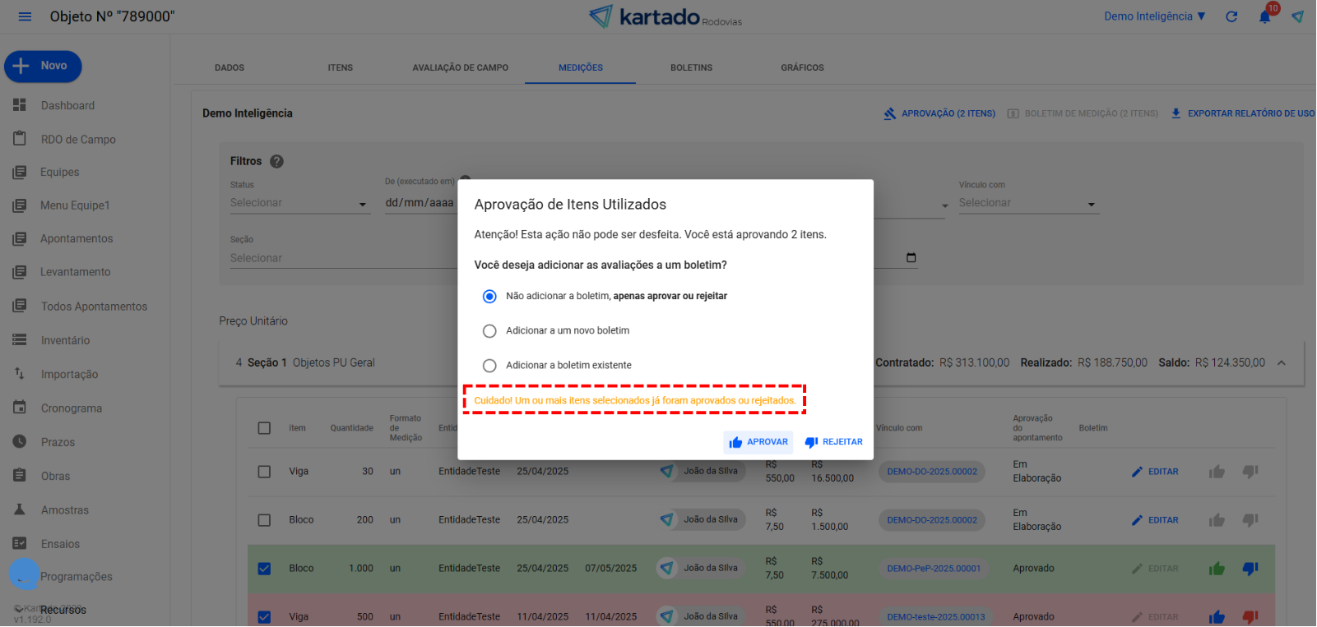Open the Dashboard sidebar icon
1317x627 pixels.
20,105
